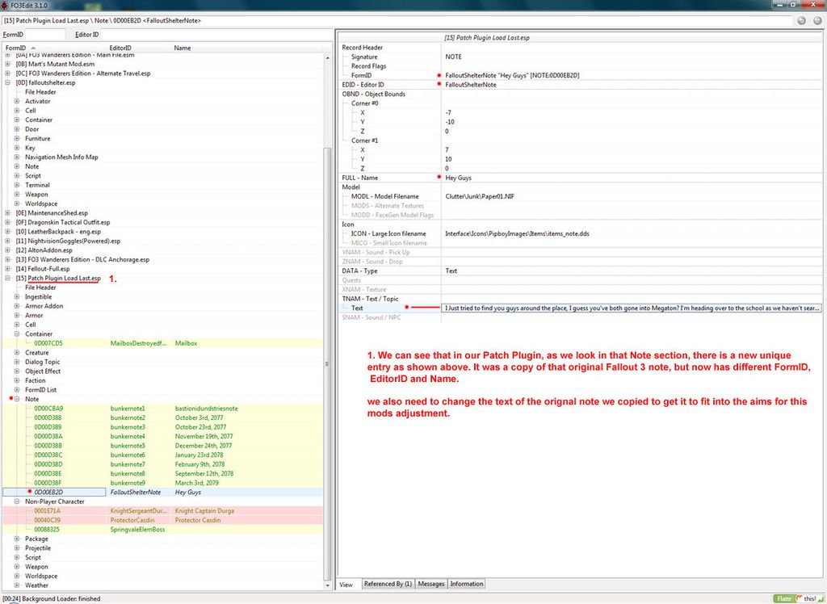The image size is (827, 604).
Task: Click File Header under Patch Plugin
Action: coord(40,287)
